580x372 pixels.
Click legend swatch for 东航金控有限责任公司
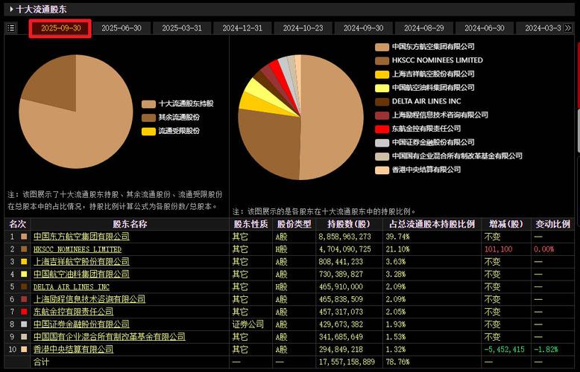pos(382,129)
